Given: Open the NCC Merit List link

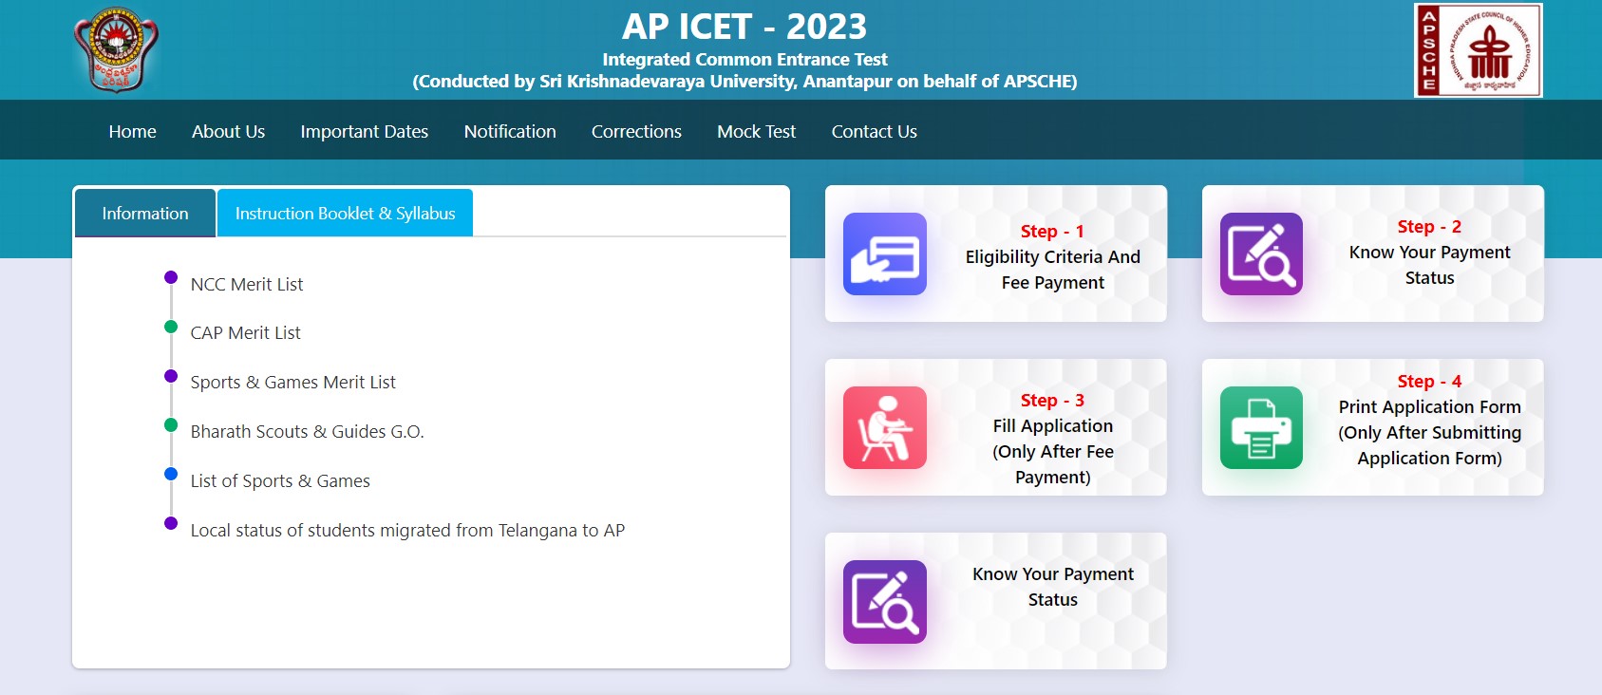Looking at the screenshot, I should [247, 284].
